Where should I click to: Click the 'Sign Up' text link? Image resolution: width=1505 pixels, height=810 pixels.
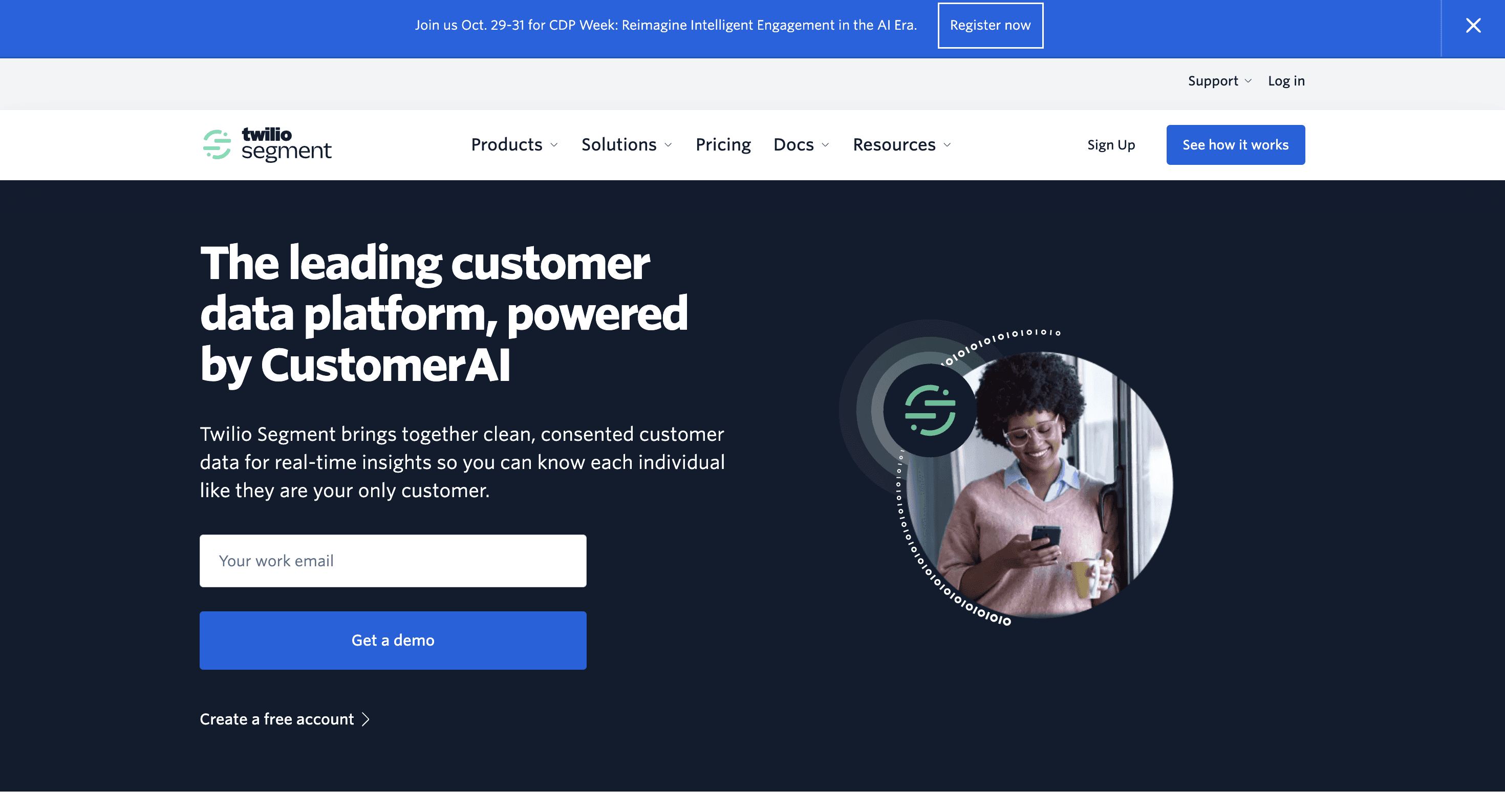pyautogui.click(x=1111, y=144)
